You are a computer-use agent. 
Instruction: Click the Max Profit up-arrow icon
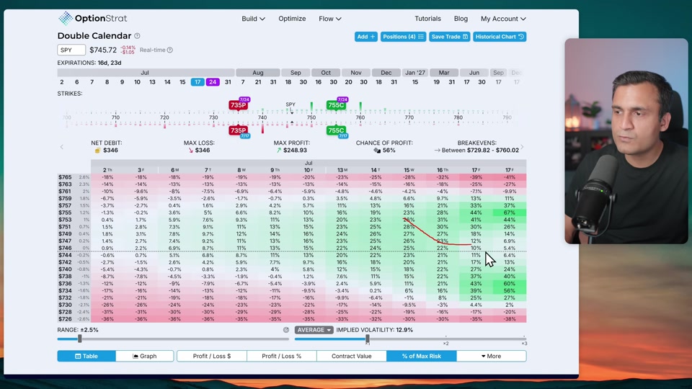(279, 151)
